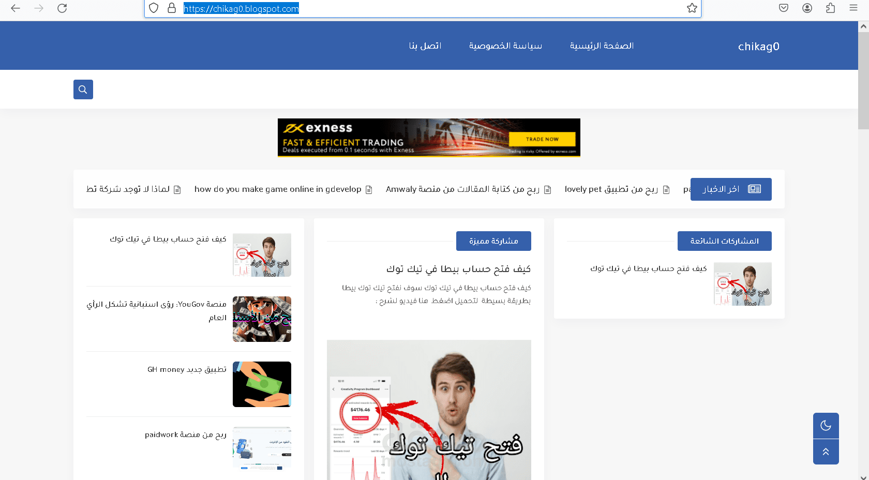869x480 pixels.
Task: Open popular post title كيف فتح حساب بيطا
Action: point(648,268)
